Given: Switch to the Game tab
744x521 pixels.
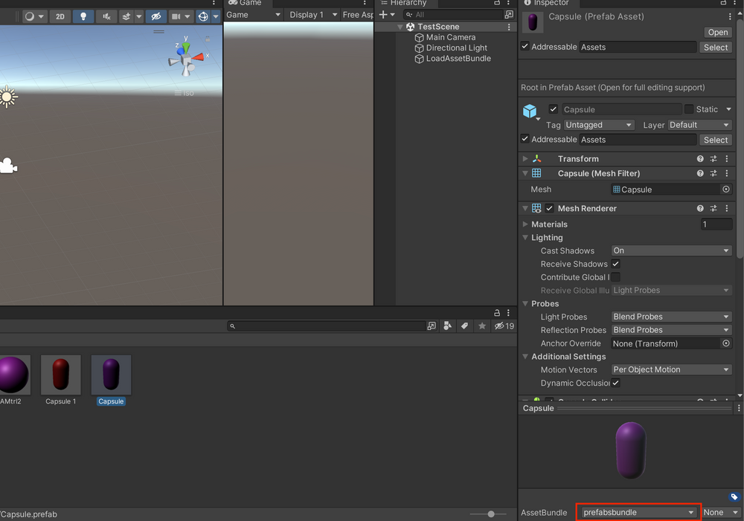Looking at the screenshot, I should point(247,3).
